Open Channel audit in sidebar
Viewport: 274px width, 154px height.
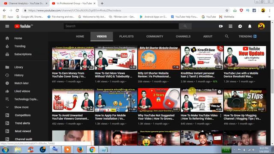[24, 139]
